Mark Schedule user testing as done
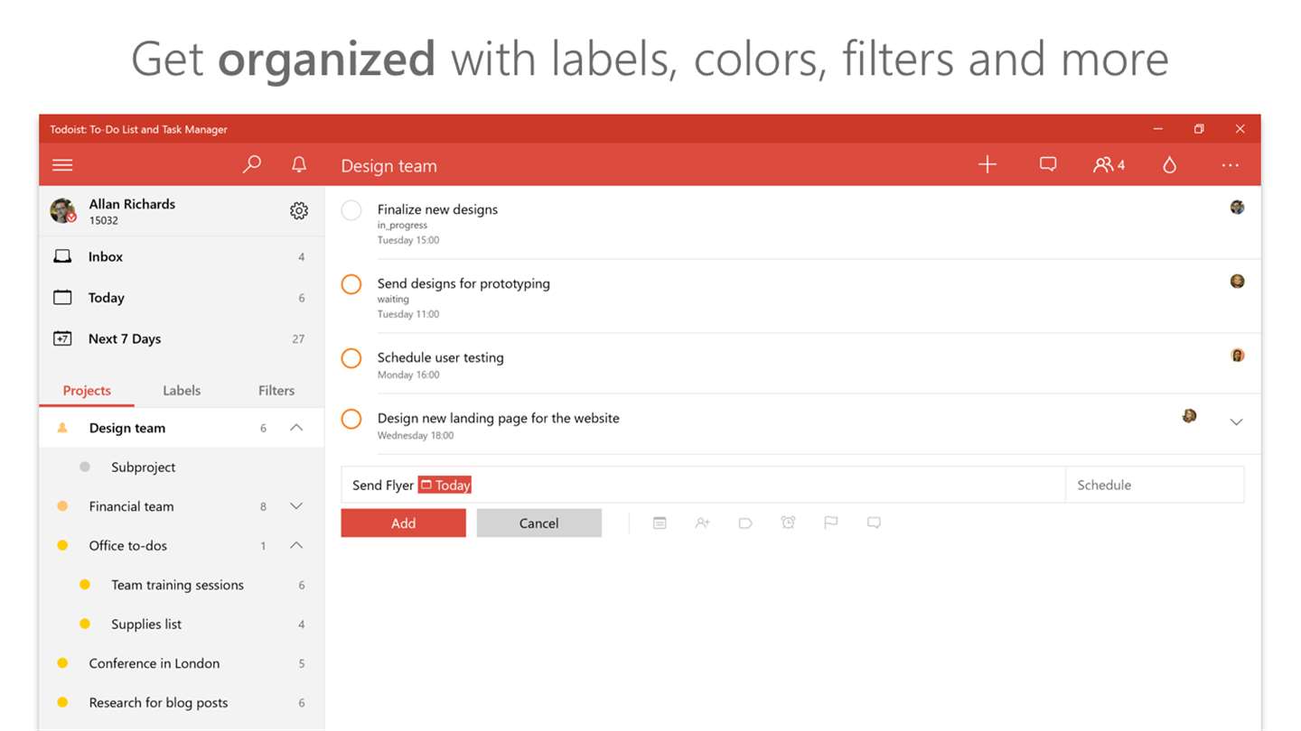Screen dimensions: 1301x731 point(351,358)
